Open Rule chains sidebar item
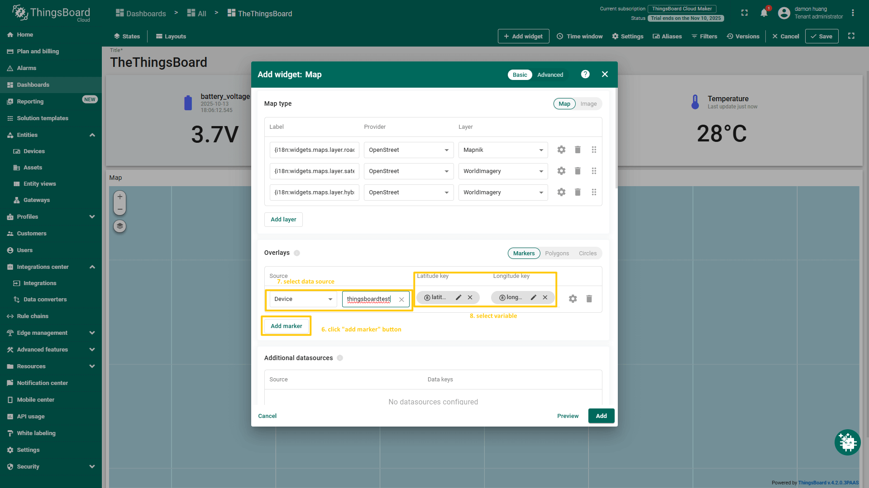869x488 pixels. 33,316
